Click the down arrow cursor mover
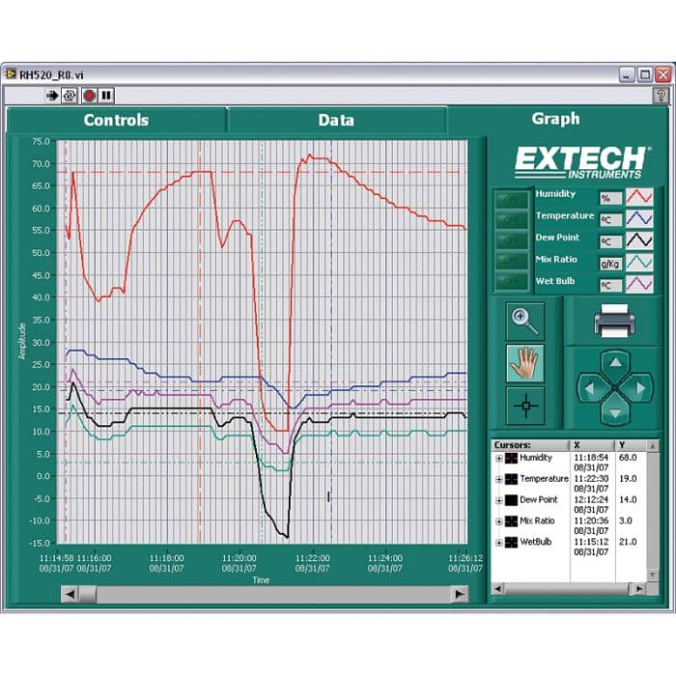Image resolution: width=676 pixels, height=676 pixels. point(615,413)
